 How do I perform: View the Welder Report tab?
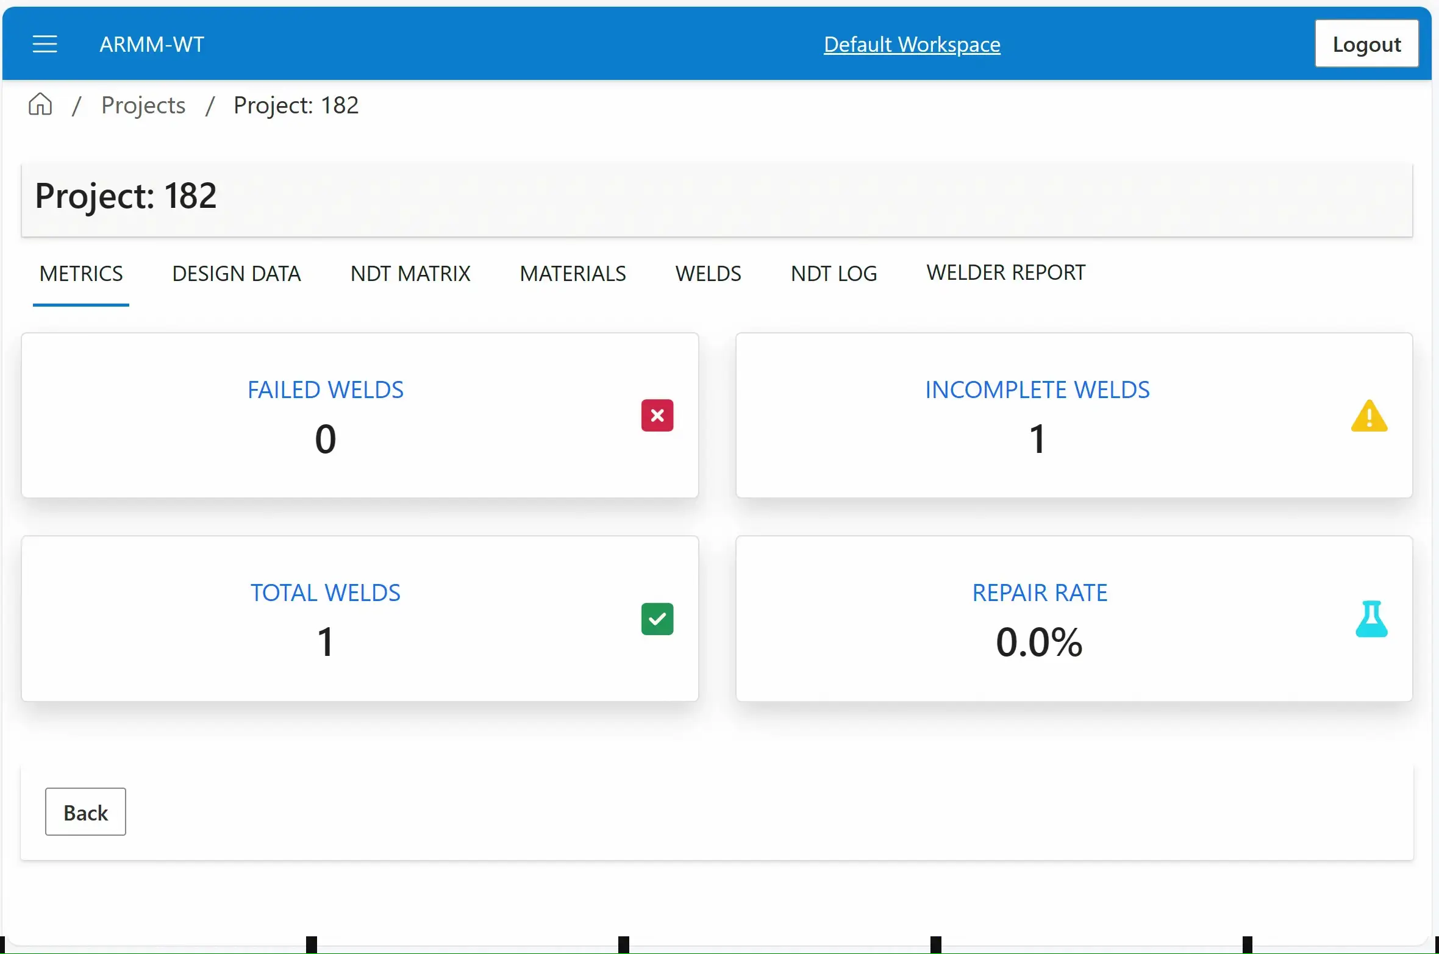(x=1005, y=272)
